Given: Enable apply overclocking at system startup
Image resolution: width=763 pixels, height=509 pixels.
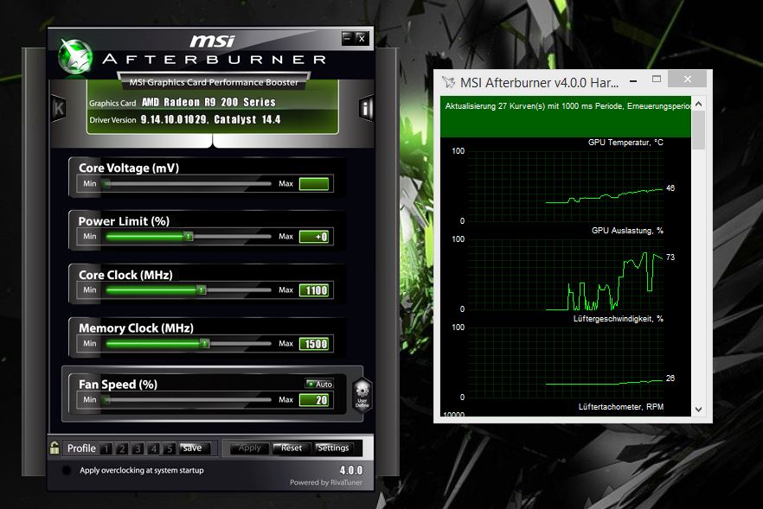Looking at the screenshot, I should pyautogui.click(x=67, y=470).
